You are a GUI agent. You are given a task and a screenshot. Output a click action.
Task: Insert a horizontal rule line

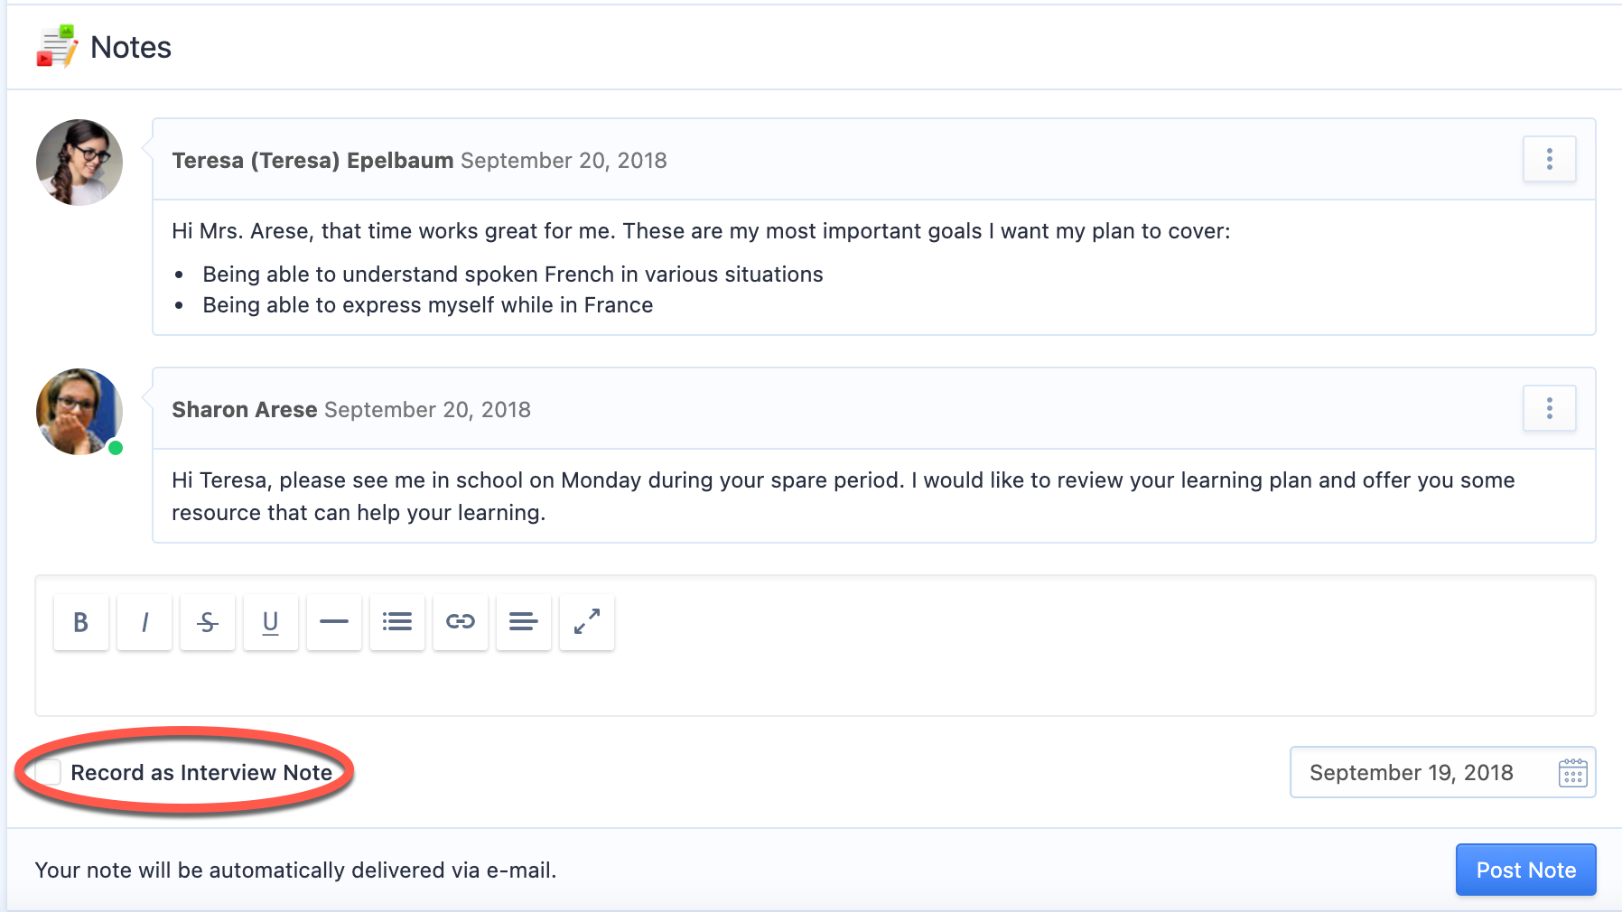pyautogui.click(x=334, y=622)
